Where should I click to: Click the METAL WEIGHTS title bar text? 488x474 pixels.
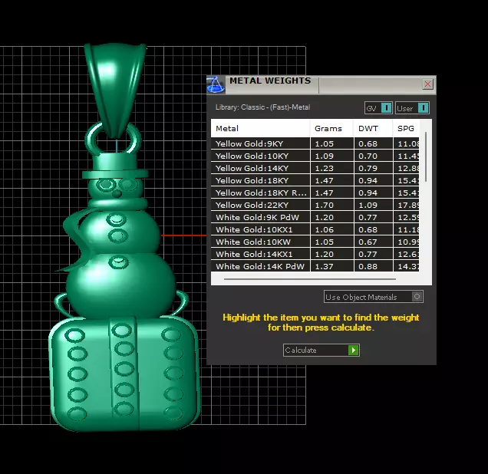[270, 81]
